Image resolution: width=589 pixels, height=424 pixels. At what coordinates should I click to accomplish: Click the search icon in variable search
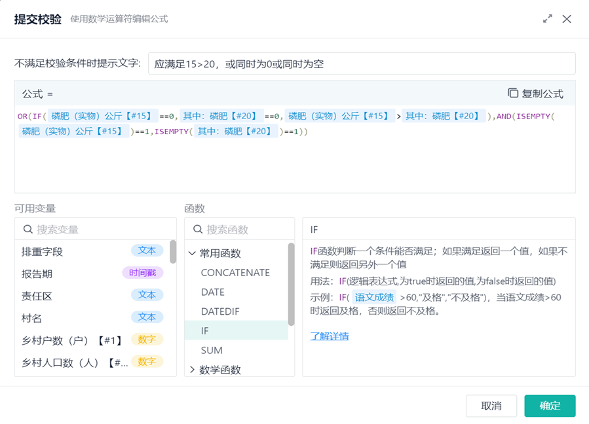coord(28,230)
